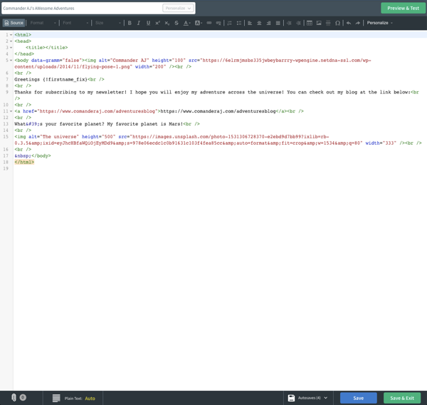Decrease indent
The height and width of the screenshot is (405, 427).
click(289, 23)
